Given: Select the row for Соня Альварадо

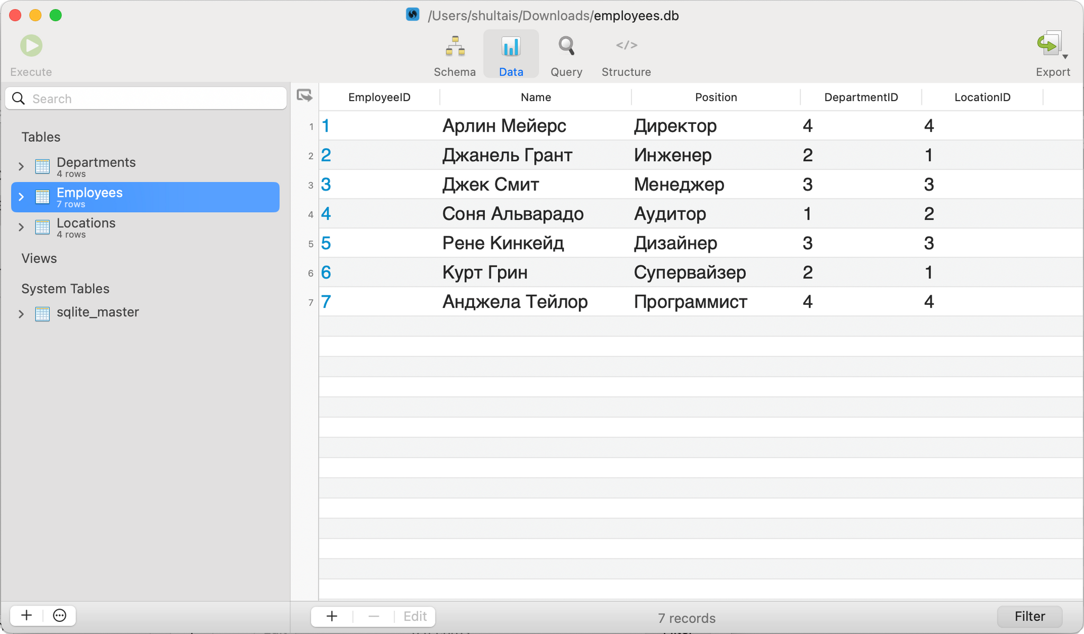Looking at the screenshot, I should (512, 214).
